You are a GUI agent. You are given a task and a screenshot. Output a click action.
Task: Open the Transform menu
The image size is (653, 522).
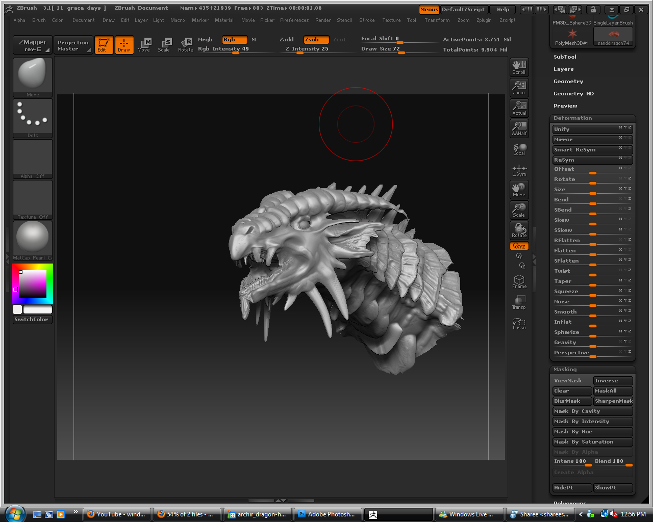(x=437, y=20)
